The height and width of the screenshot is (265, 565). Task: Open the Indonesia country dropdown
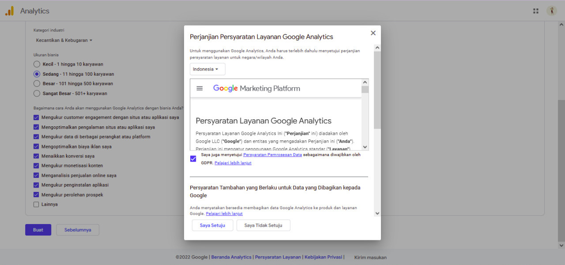coord(207,69)
